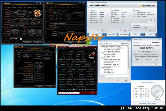Open Memory tab in CPU-Z Mainboard window

63,7
